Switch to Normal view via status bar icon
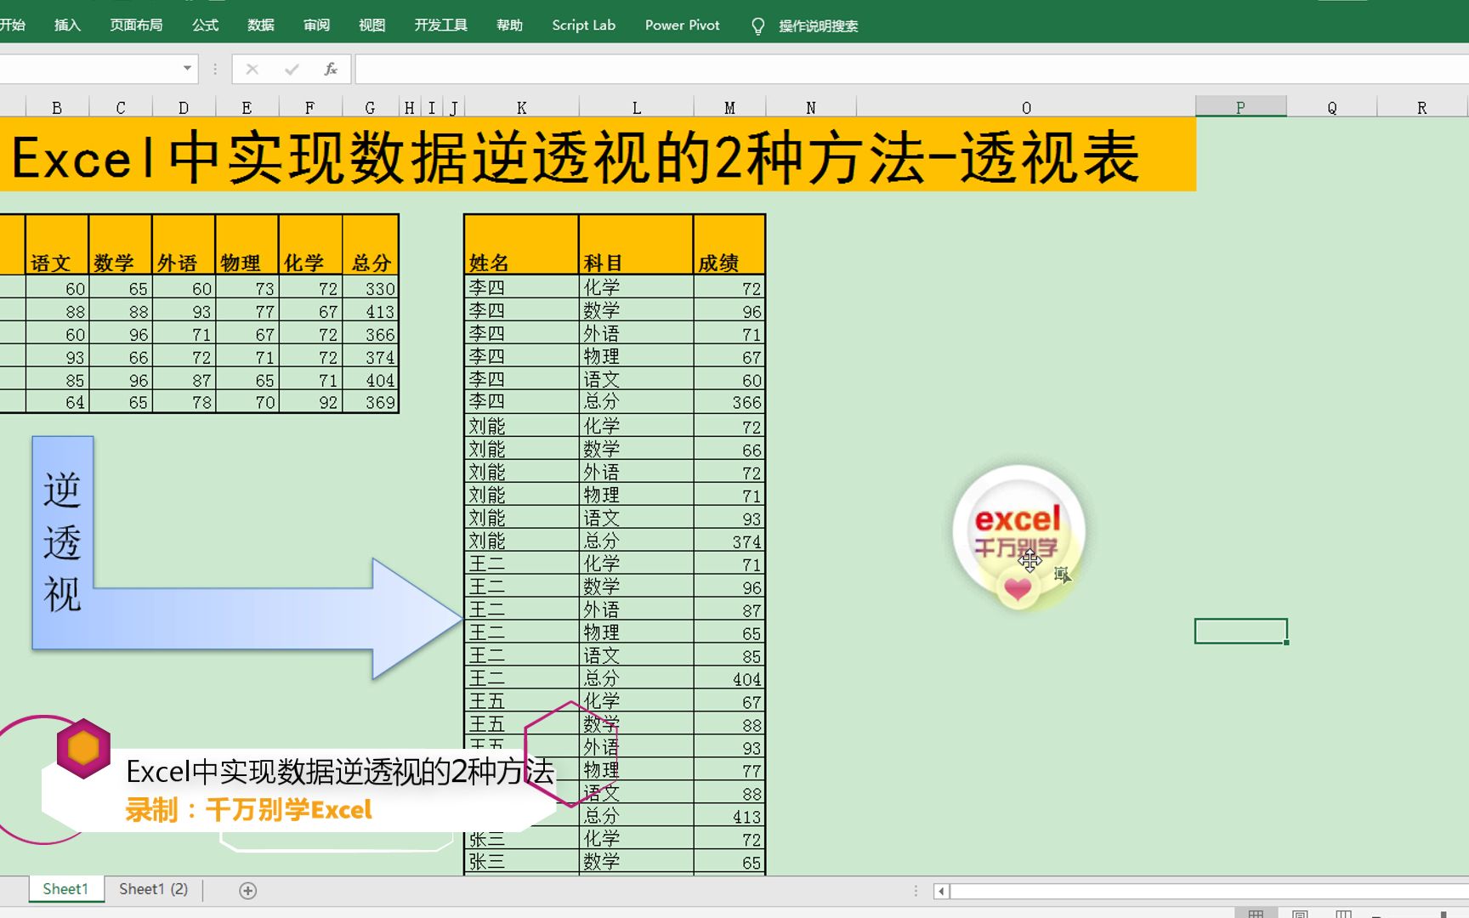This screenshot has width=1469, height=918. click(x=1256, y=914)
